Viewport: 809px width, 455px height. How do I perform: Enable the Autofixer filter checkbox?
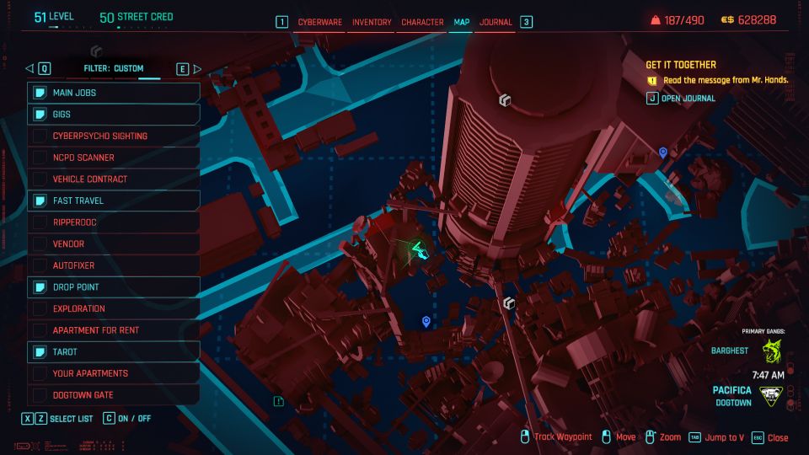click(40, 265)
